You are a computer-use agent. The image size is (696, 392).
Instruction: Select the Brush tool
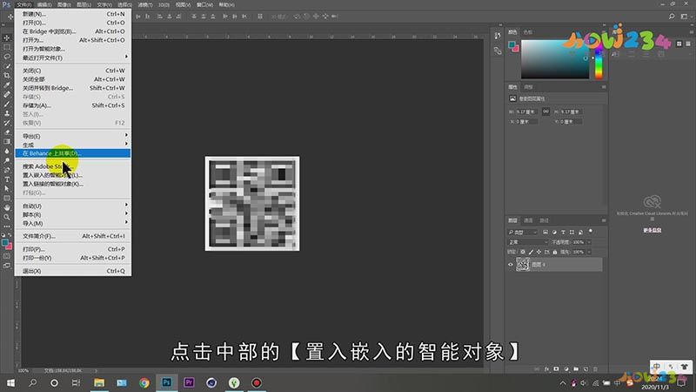[x=7, y=104]
